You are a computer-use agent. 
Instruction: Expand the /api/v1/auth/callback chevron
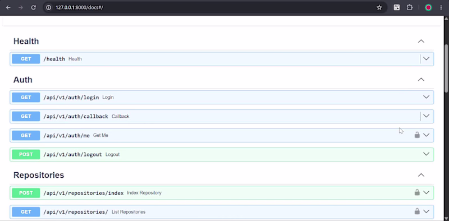point(426,116)
